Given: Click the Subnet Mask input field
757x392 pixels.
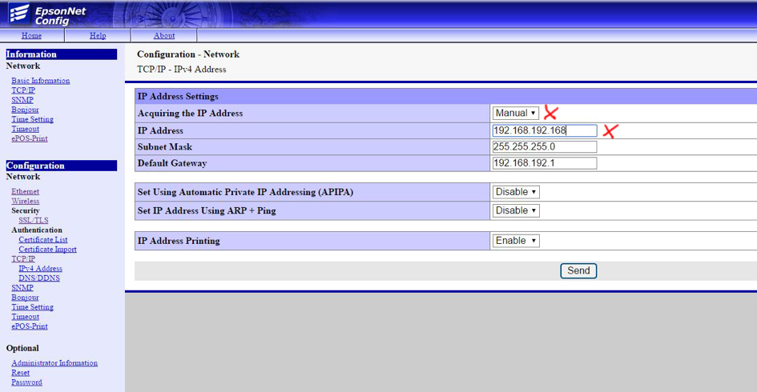Looking at the screenshot, I should [x=544, y=147].
